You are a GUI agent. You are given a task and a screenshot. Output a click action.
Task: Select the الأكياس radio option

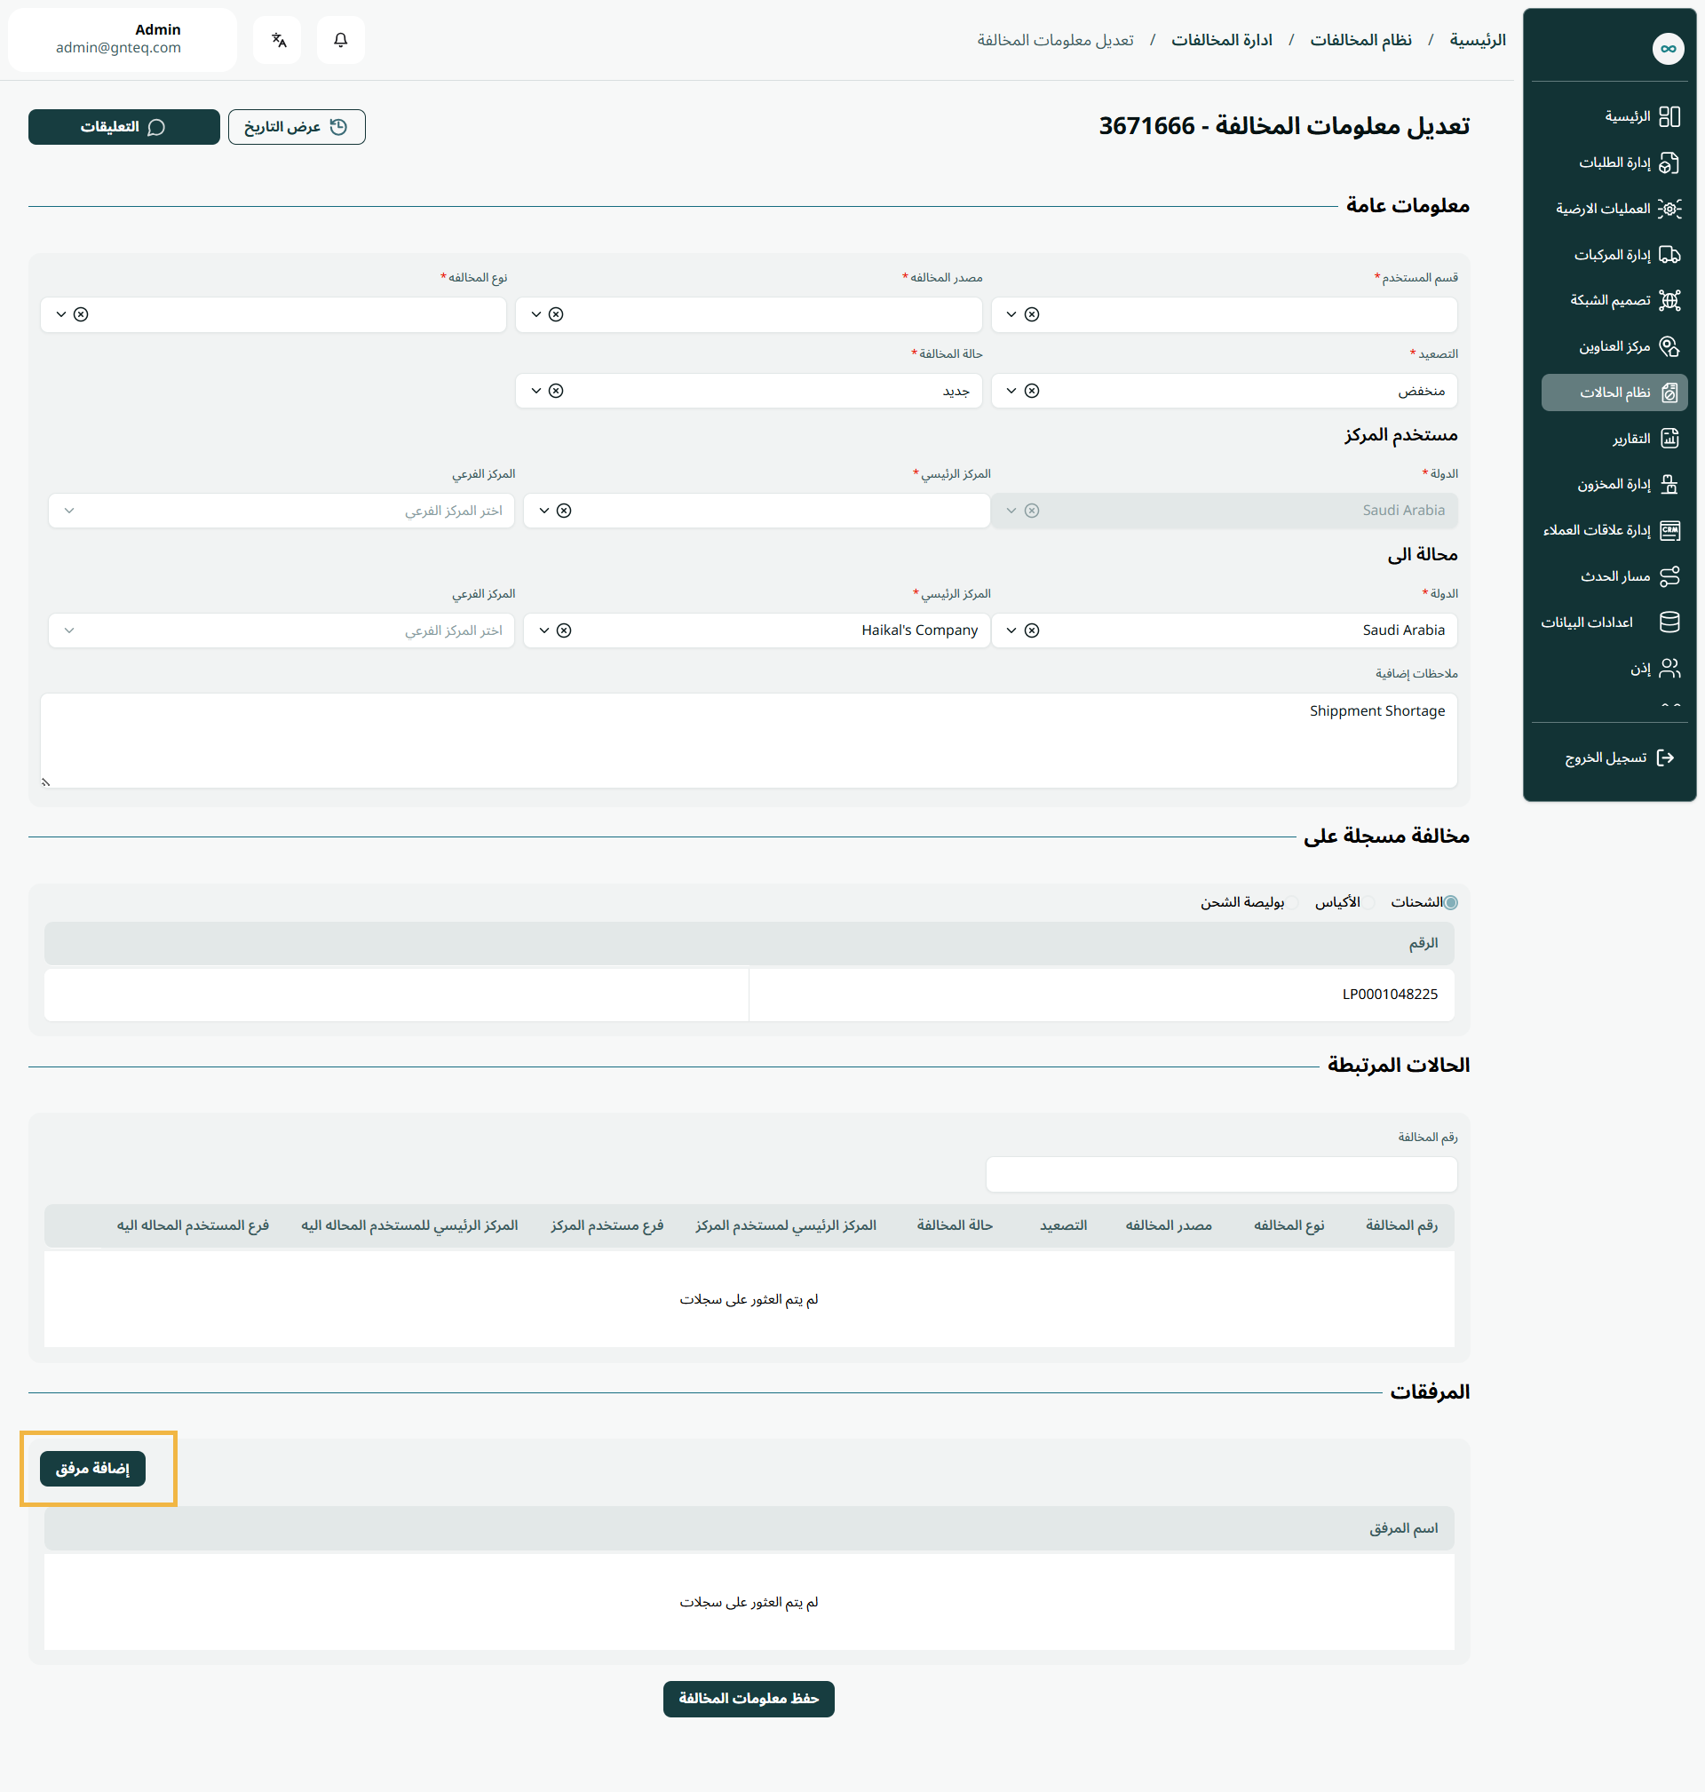pos(1368,902)
